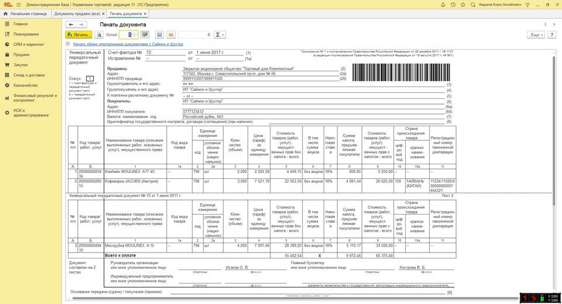Image resolution: width=562 pixels, height=304 pixels.
Task: Open Казначейство section in sidebar
Action: [x=25, y=85]
